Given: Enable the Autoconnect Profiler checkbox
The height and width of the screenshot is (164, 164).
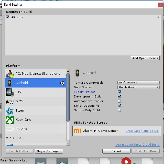Looking at the screenshot, I should coord(119,101).
